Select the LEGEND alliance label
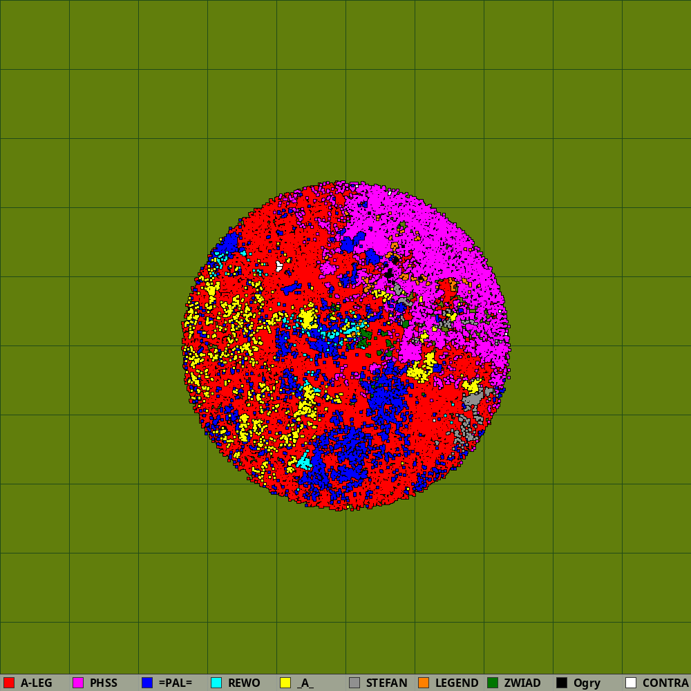 click(x=457, y=683)
